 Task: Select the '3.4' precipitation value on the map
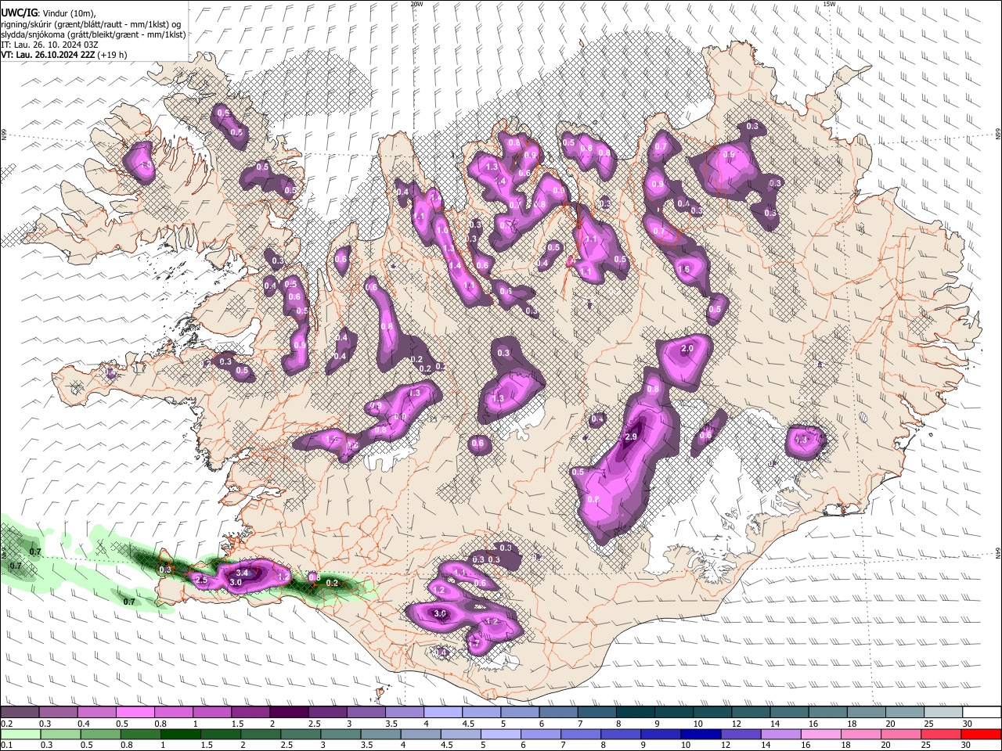242,573
